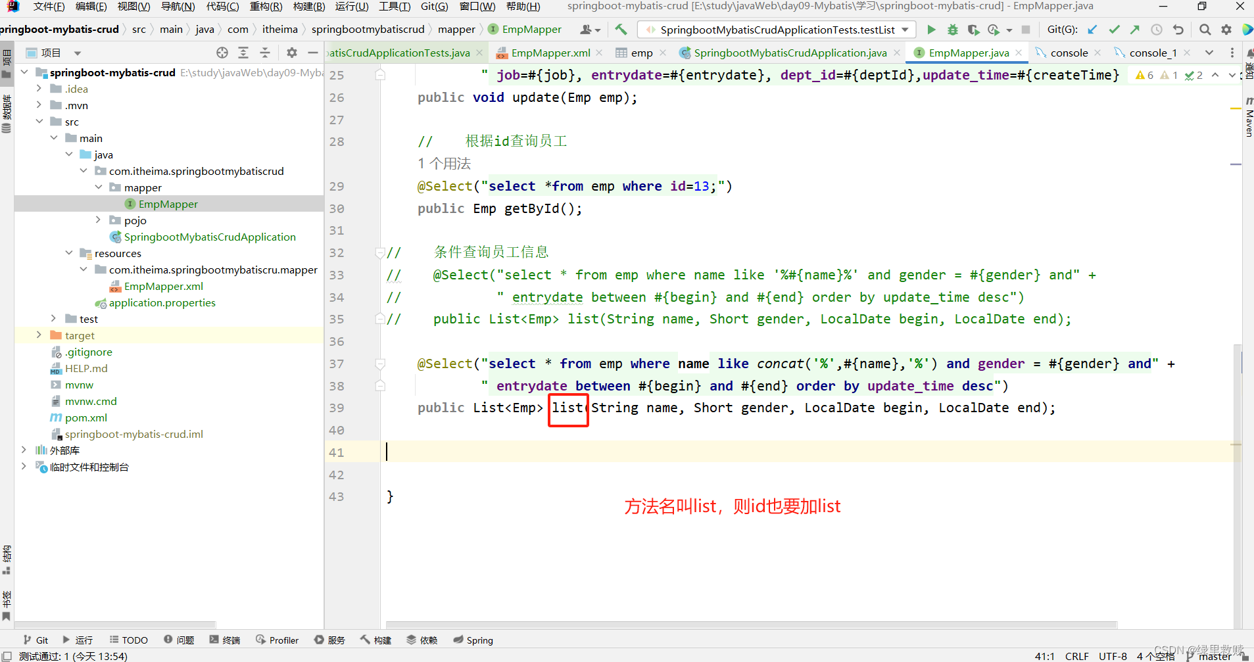The image size is (1254, 662).
Task: Expand the pojo folder
Action: (x=97, y=220)
